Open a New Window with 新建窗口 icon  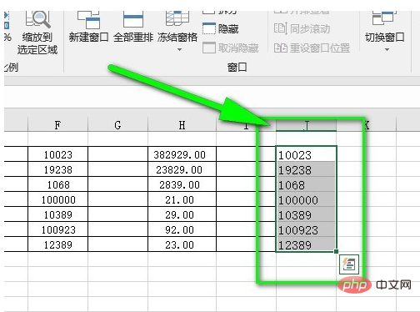point(88,19)
